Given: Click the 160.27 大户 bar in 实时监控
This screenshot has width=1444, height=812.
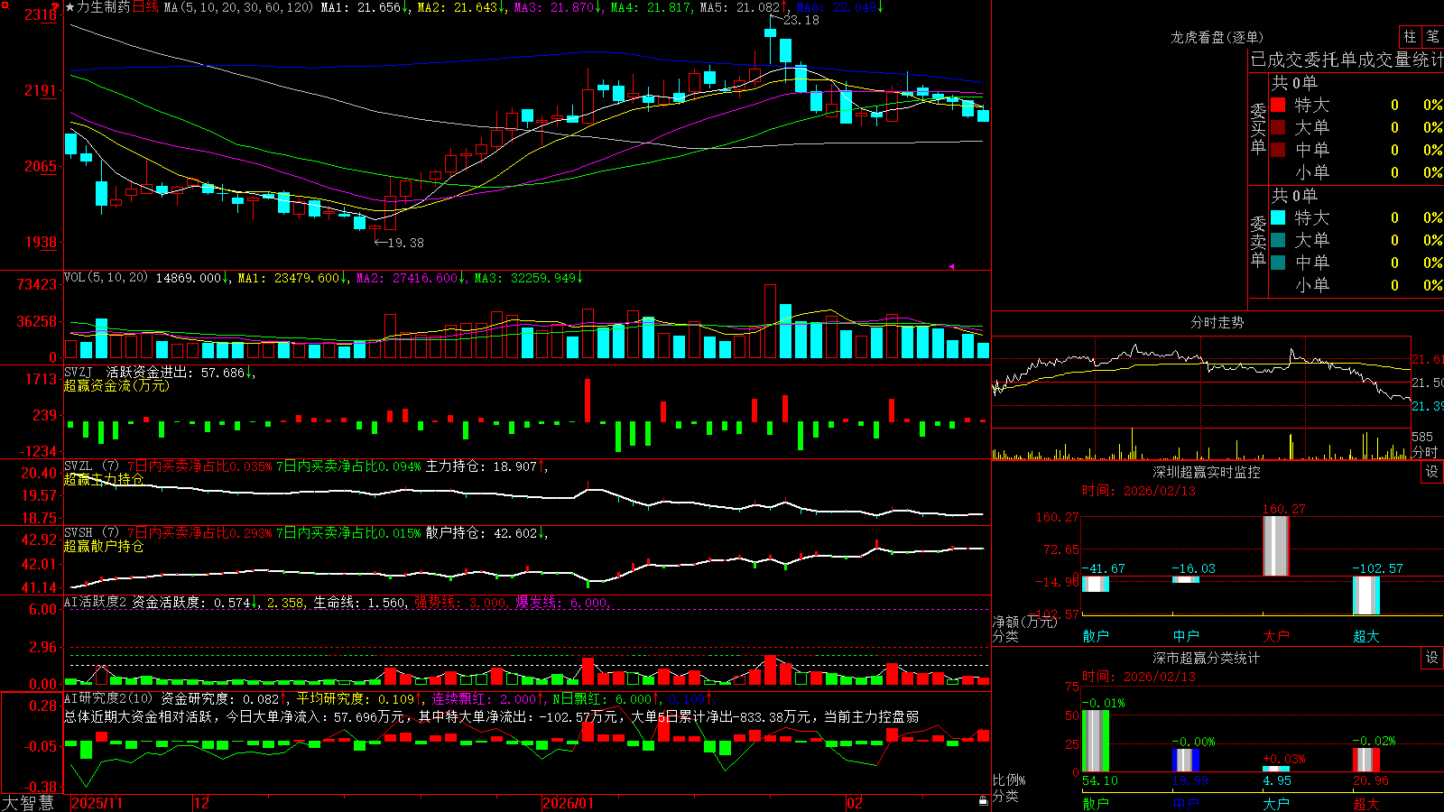Looking at the screenshot, I should pyautogui.click(x=1276, y=546).
